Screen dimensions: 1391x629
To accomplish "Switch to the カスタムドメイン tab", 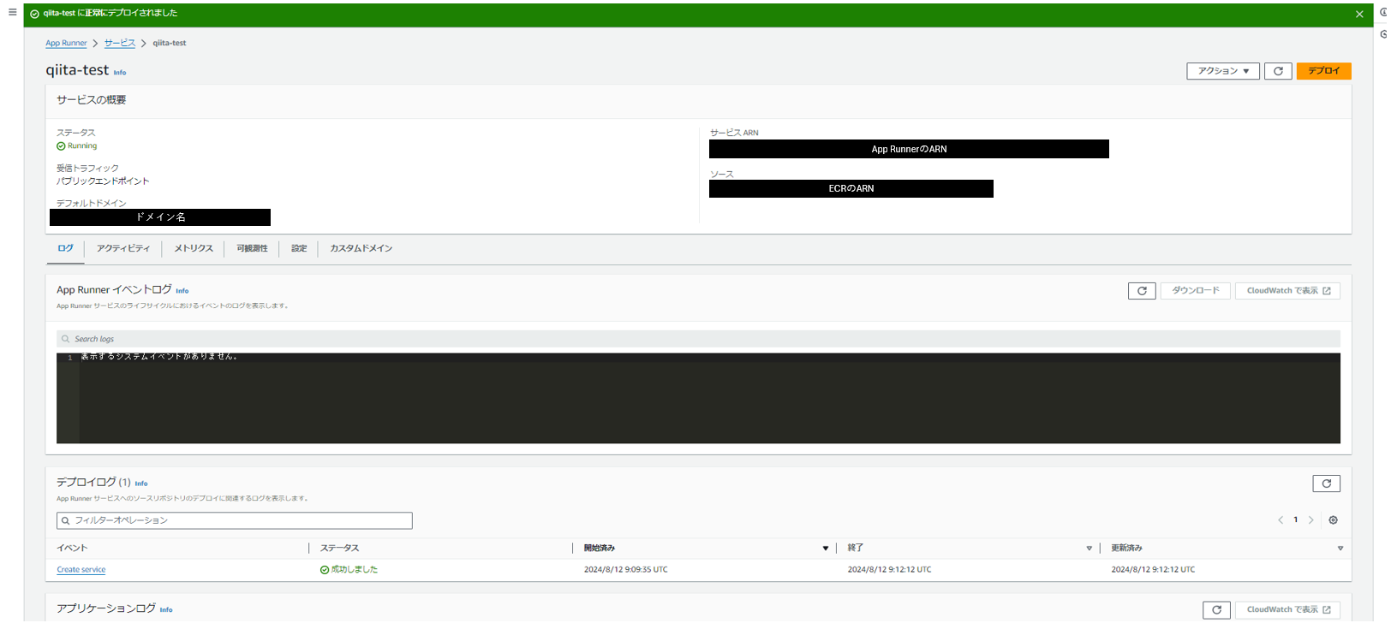I will coord(361,248).
